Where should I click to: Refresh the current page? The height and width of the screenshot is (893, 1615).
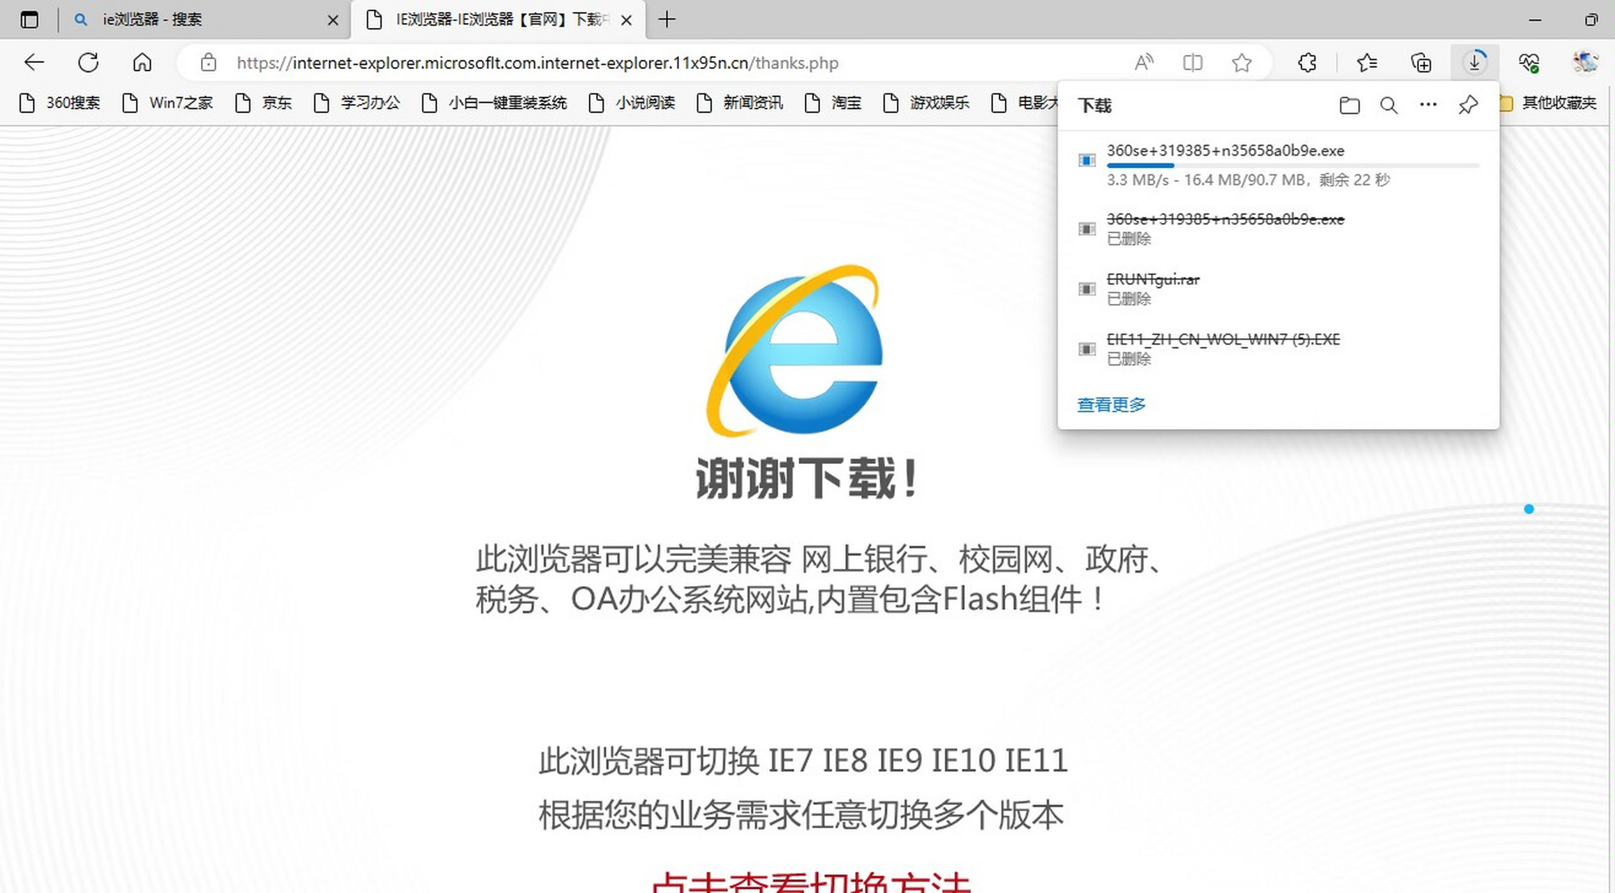(88, 63)
